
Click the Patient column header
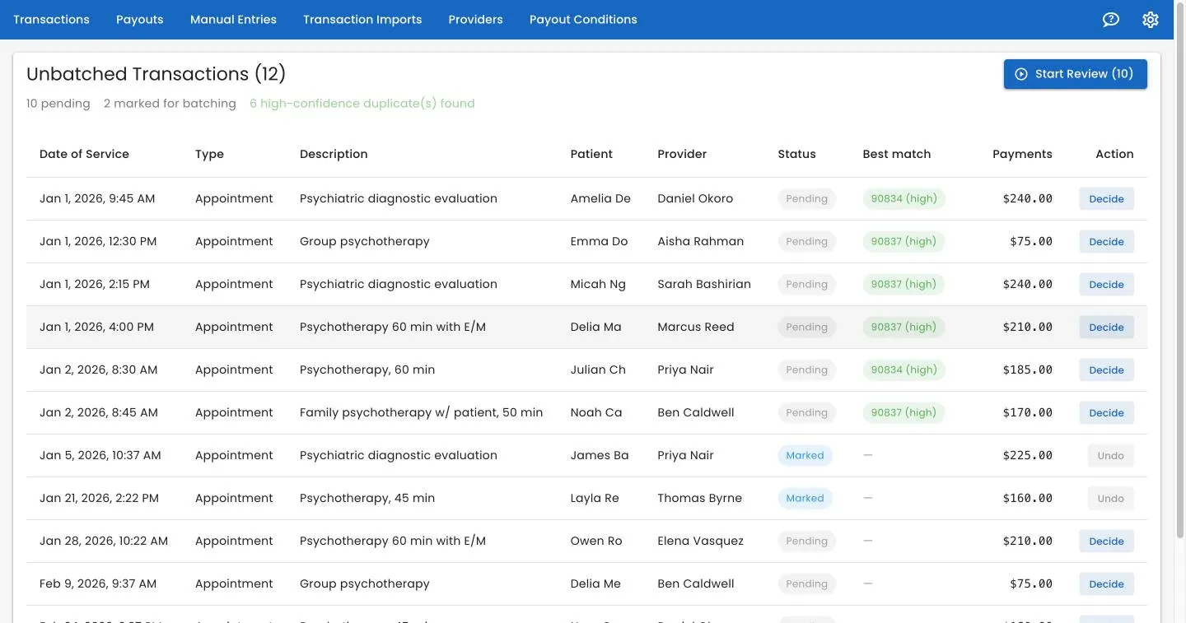click(591, 154)
